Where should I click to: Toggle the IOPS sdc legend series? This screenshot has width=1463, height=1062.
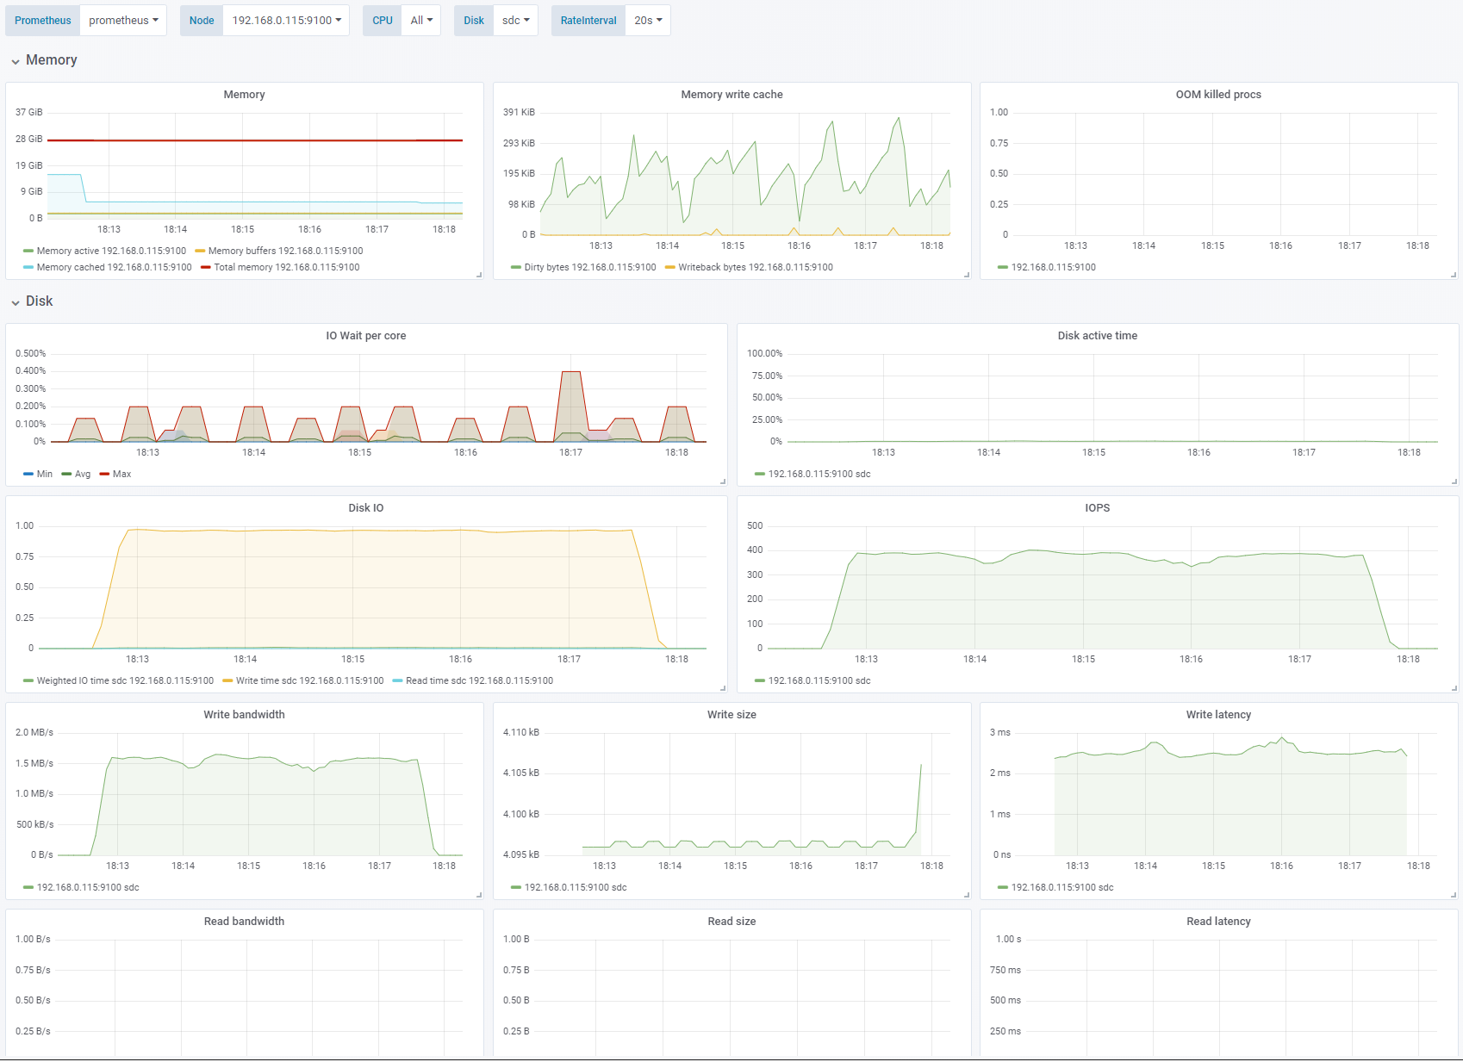813,681
